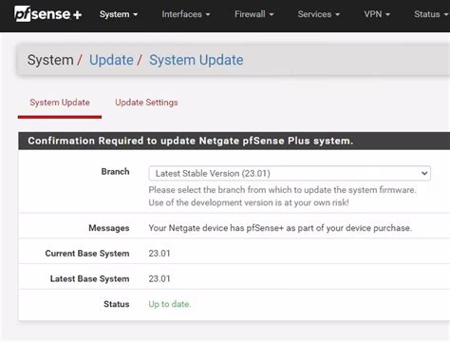Open the Status menu
This screenshot has width=450, height=342.
coord(432,14)
